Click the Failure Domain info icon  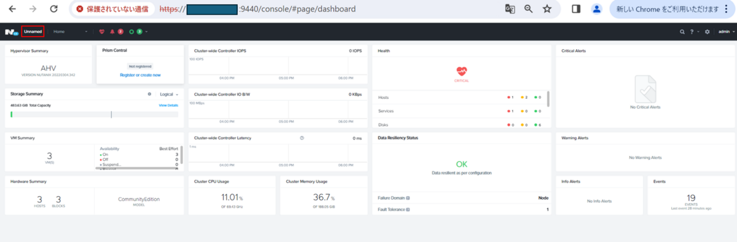pos(408,198)
